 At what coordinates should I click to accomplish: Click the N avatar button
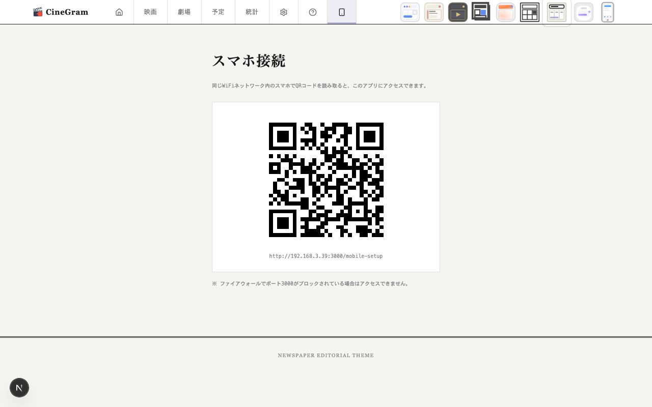pyautogui.click(x=19, y=388)
